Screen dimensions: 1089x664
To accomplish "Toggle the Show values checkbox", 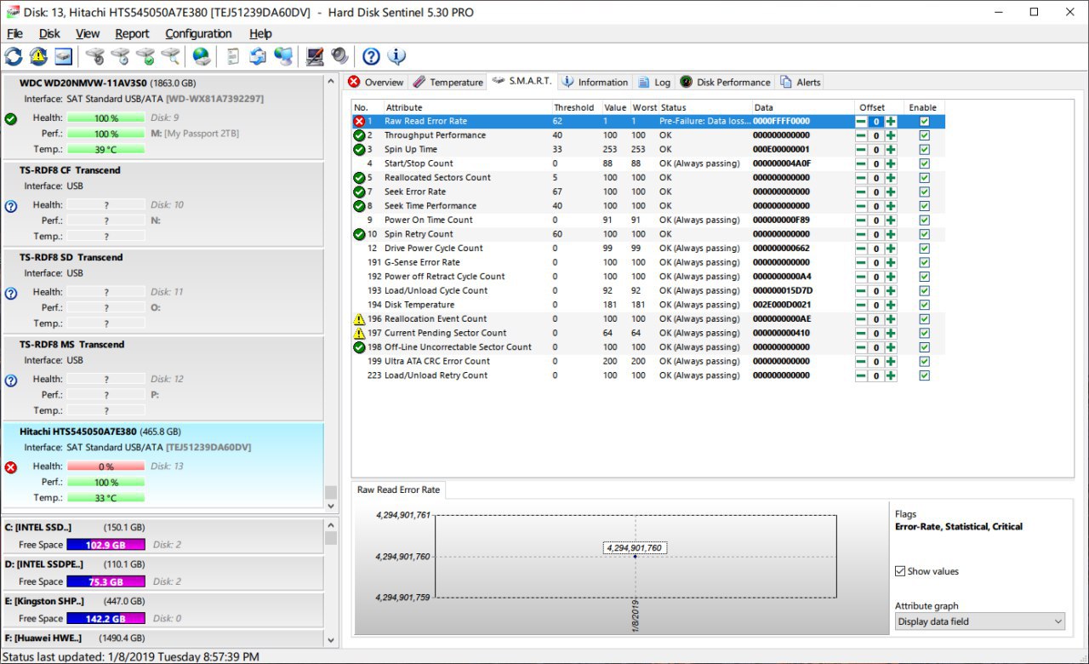I will [x=900, y=571].
